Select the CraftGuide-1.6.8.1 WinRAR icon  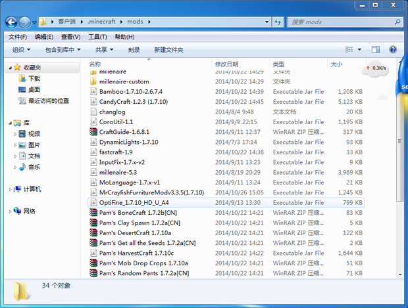(x=93, y=132)
